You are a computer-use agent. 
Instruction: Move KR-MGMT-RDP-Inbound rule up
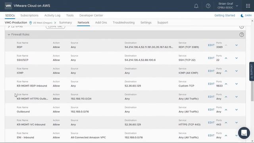point(226,84)
